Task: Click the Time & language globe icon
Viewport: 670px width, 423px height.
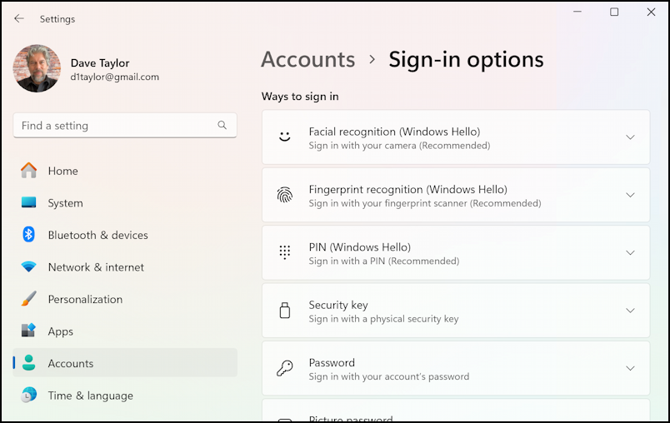Action: point(28,395)
